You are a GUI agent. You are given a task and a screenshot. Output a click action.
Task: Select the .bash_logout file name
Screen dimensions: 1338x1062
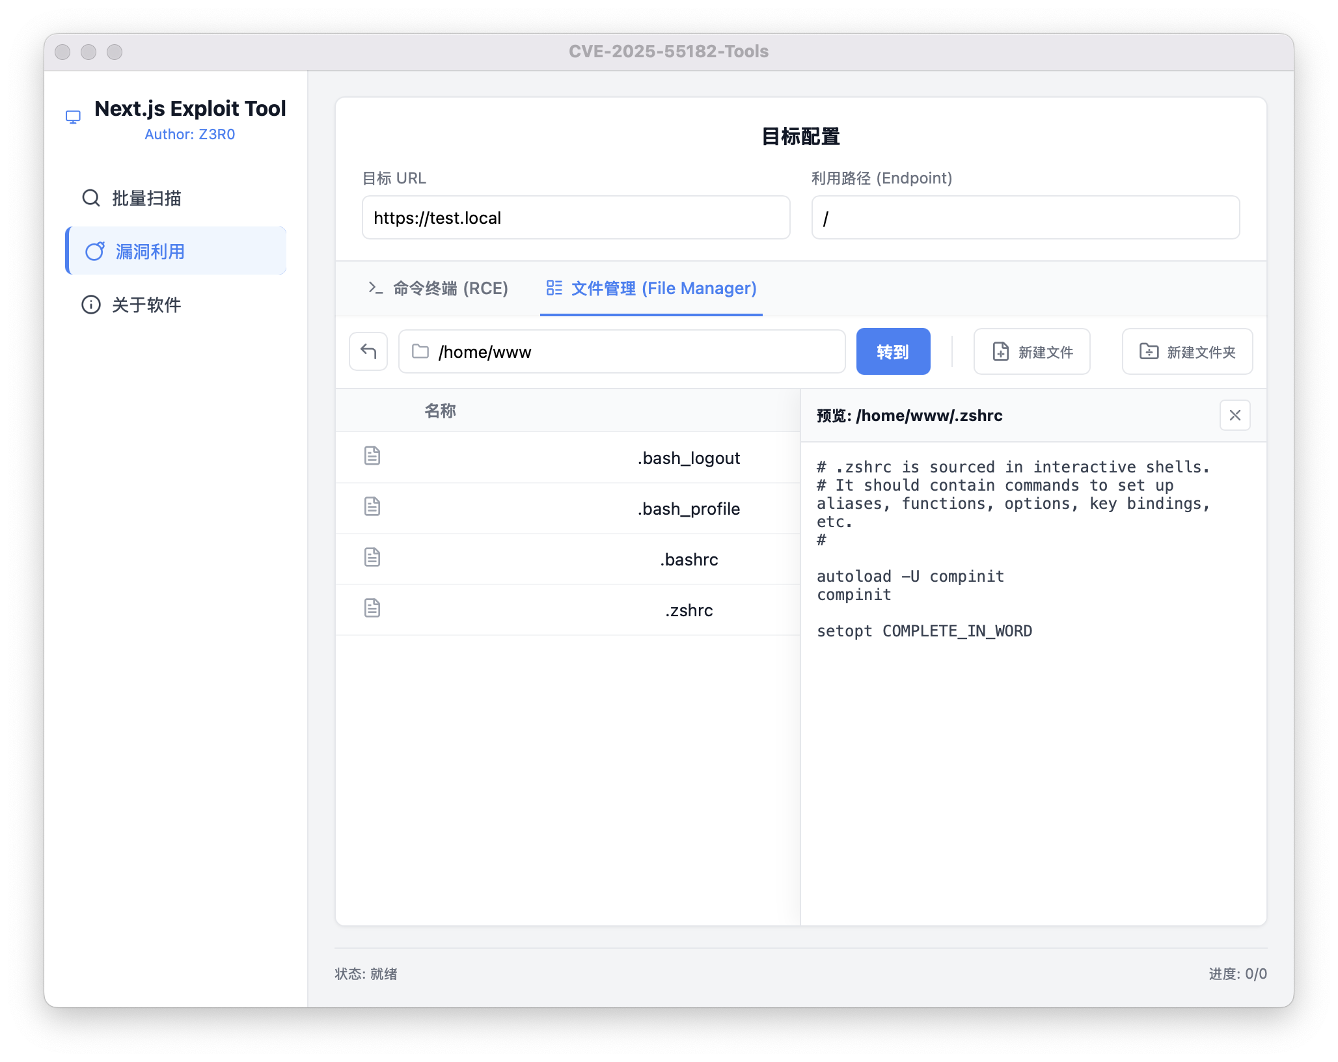689,458
